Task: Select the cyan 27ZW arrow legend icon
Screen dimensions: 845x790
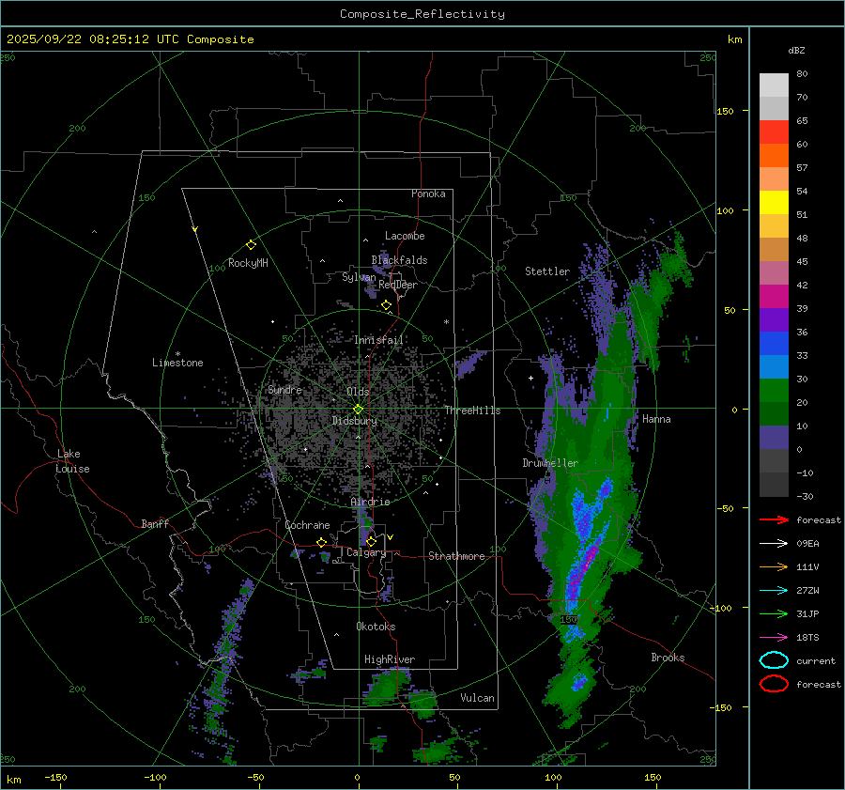Action: 773,590
